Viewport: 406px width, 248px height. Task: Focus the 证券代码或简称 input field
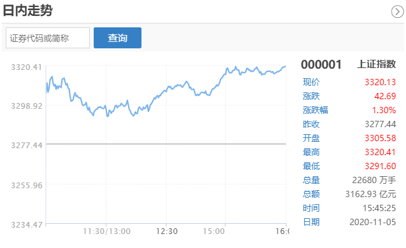click(x=48, y=38)
